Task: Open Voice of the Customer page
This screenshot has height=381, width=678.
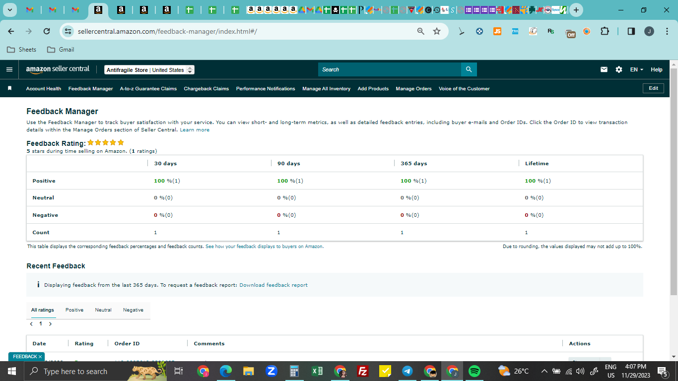Action: point(464,89)
